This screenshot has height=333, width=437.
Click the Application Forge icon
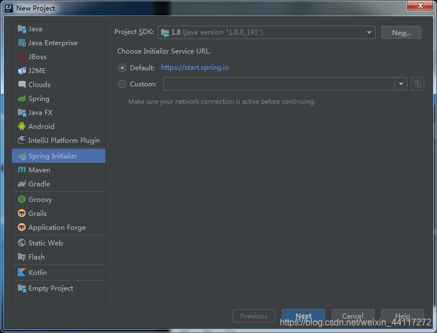coord(22,228)
